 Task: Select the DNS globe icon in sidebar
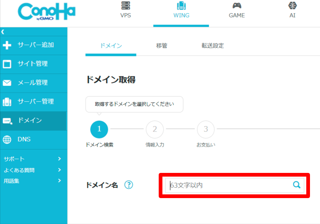[7, 140]
